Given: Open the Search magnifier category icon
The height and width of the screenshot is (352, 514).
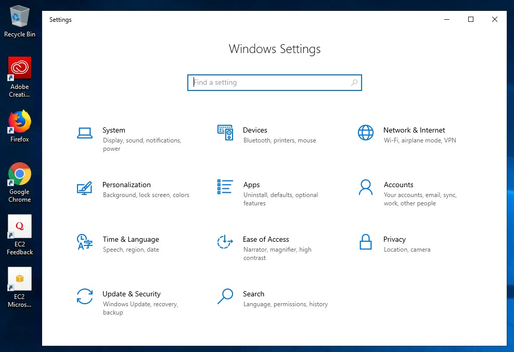Looking at the screenshot, I should 225,296.
